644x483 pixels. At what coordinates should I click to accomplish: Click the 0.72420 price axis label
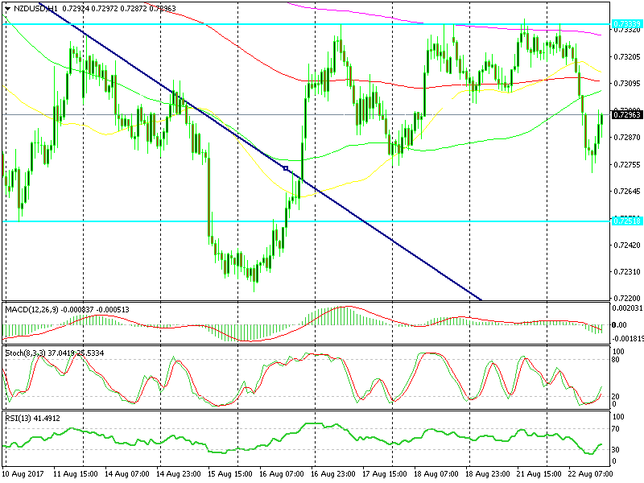click(x=627, y=246)
